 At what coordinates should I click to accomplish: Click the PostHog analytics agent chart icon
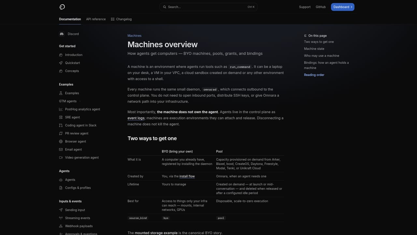61,109
